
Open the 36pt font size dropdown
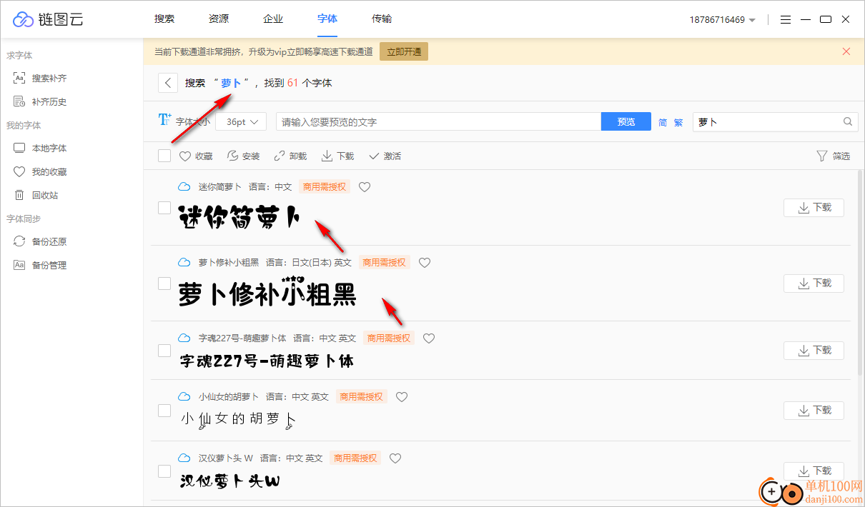click(x=240, y=121)
